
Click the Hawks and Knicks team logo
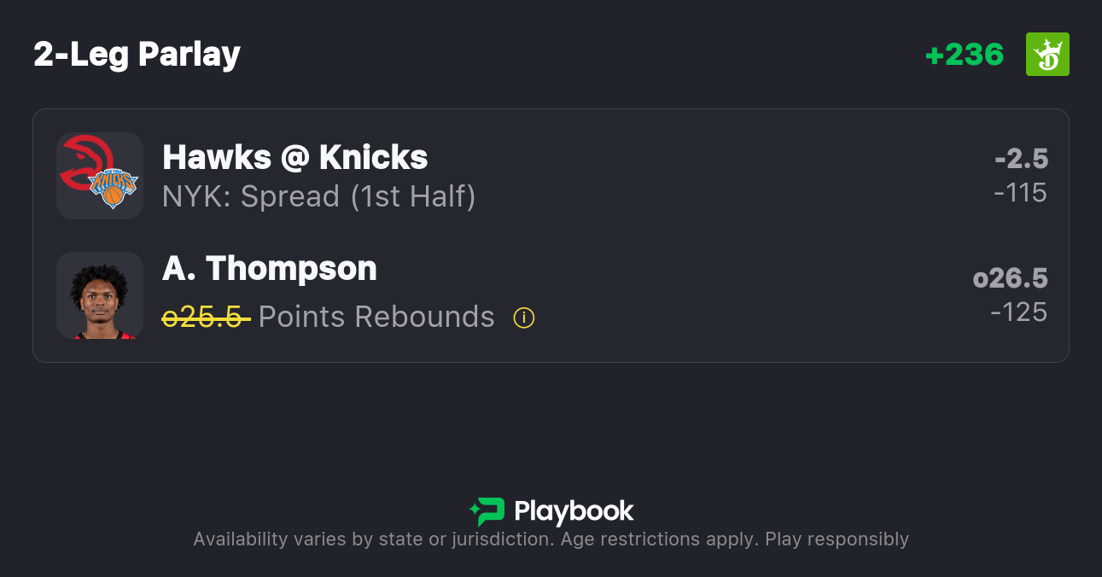[99, 175]
